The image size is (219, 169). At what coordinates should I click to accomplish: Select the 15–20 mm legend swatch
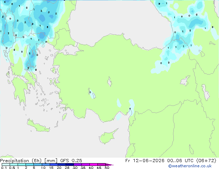click(54, 165)
